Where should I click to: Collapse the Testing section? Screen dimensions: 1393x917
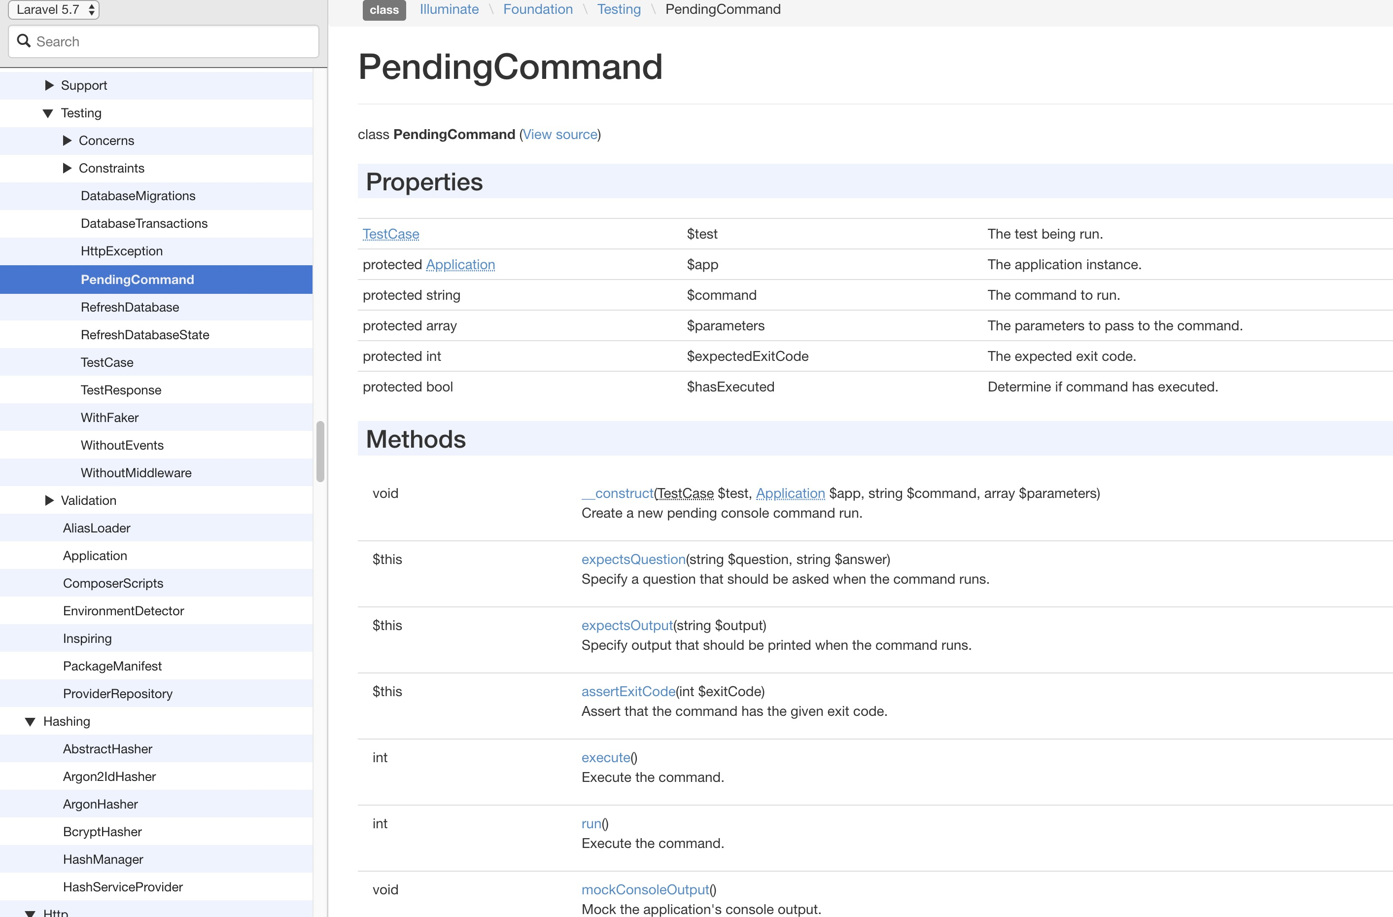[x=48, y=113]
